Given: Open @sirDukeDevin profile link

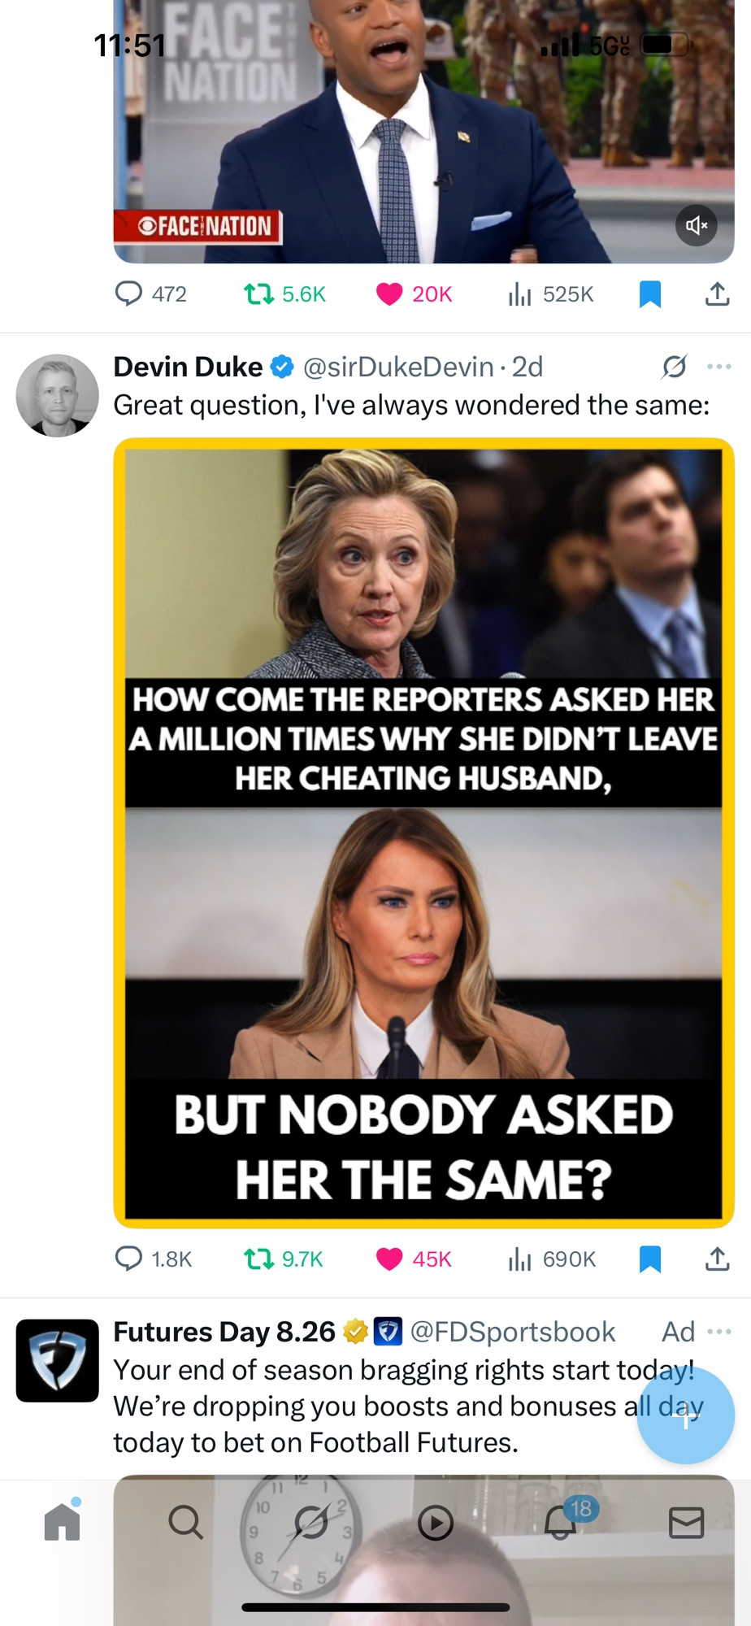Looking at the screenshot, I should [x=398, y=367].
